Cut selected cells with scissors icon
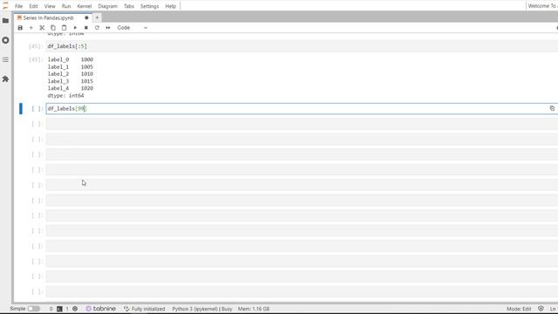This screenshot has height=314, width=558. tap(42, 28)
